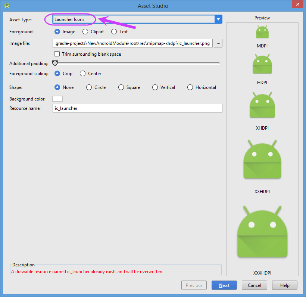Click the Additional padding label
306x297 pixels.
coord(29,64)
